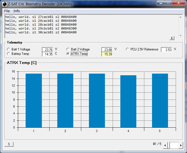Select the PCU 2.5V Reference radio button
Image resolution: width=187 pixels, height=153 pixels.
[x=127, y=49]
